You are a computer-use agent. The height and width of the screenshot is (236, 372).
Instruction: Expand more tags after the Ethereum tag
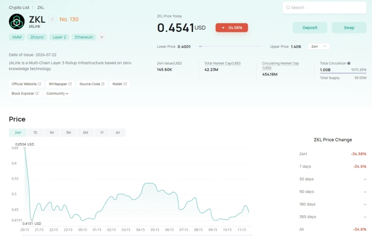[x=102, y=37]
